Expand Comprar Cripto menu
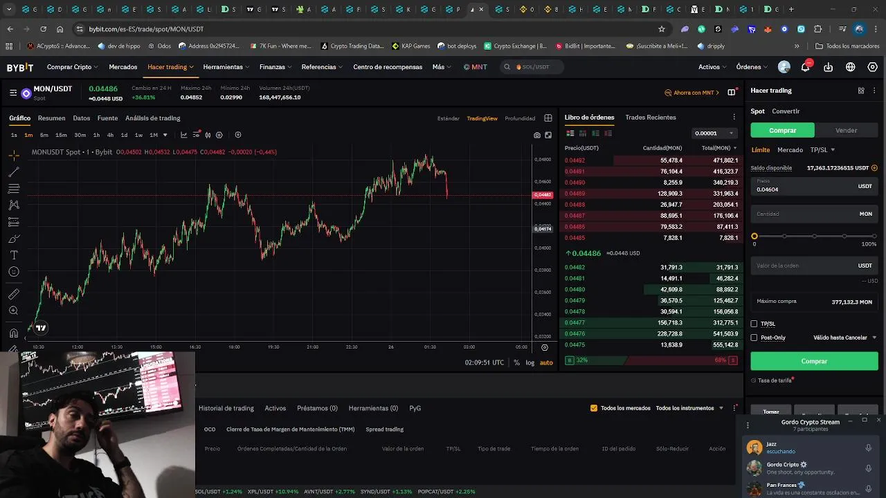 [73, 67]
